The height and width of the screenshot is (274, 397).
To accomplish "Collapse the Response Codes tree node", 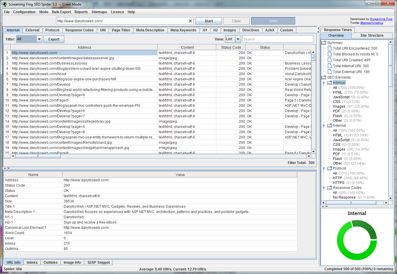I will [324, 188].
